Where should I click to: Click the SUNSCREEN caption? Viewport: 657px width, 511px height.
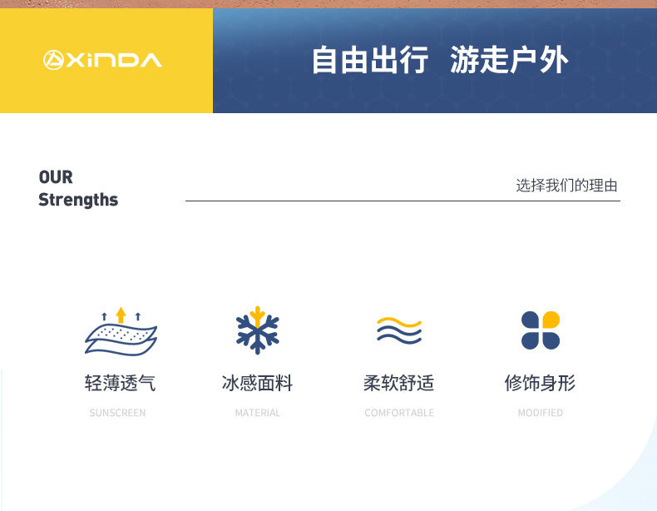pyautogui.click(x=117, y=413)
